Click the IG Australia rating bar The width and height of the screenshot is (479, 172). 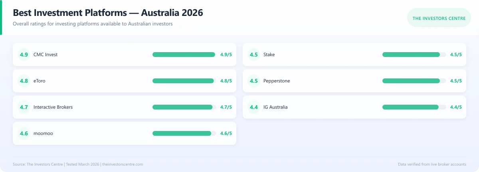click(x=414, y=107)
